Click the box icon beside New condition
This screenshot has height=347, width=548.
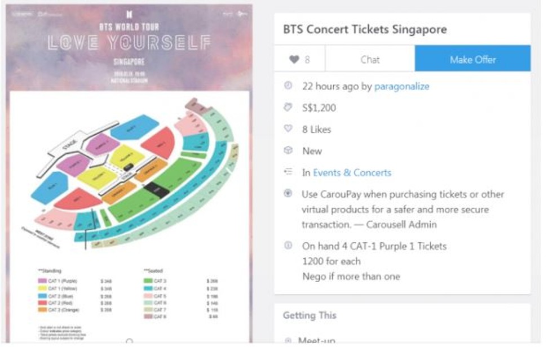coord(288,150)
